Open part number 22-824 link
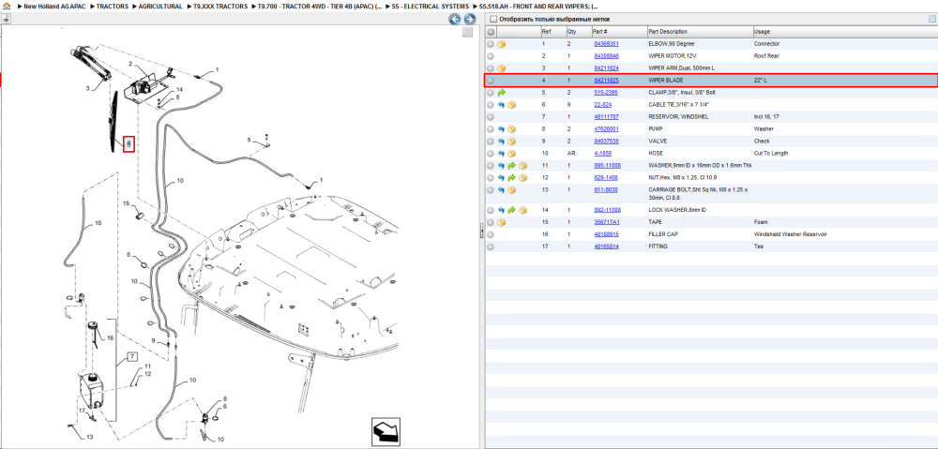 click(602, 105)
